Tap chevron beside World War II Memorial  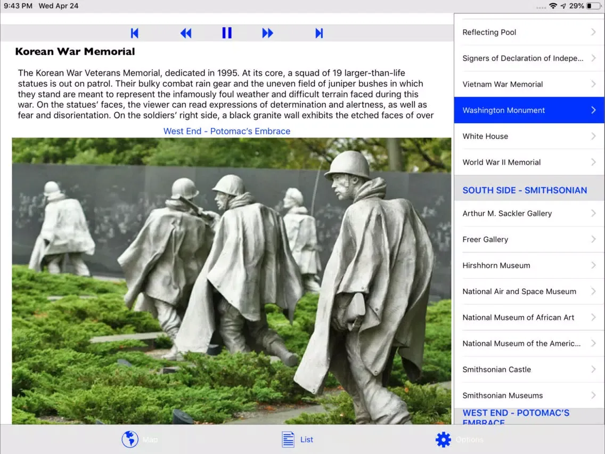[x=593, y=162]
